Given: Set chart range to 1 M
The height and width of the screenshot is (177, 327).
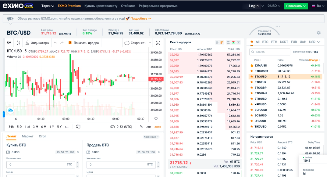Looking at the screenshot, I should (x=27, y=127).
